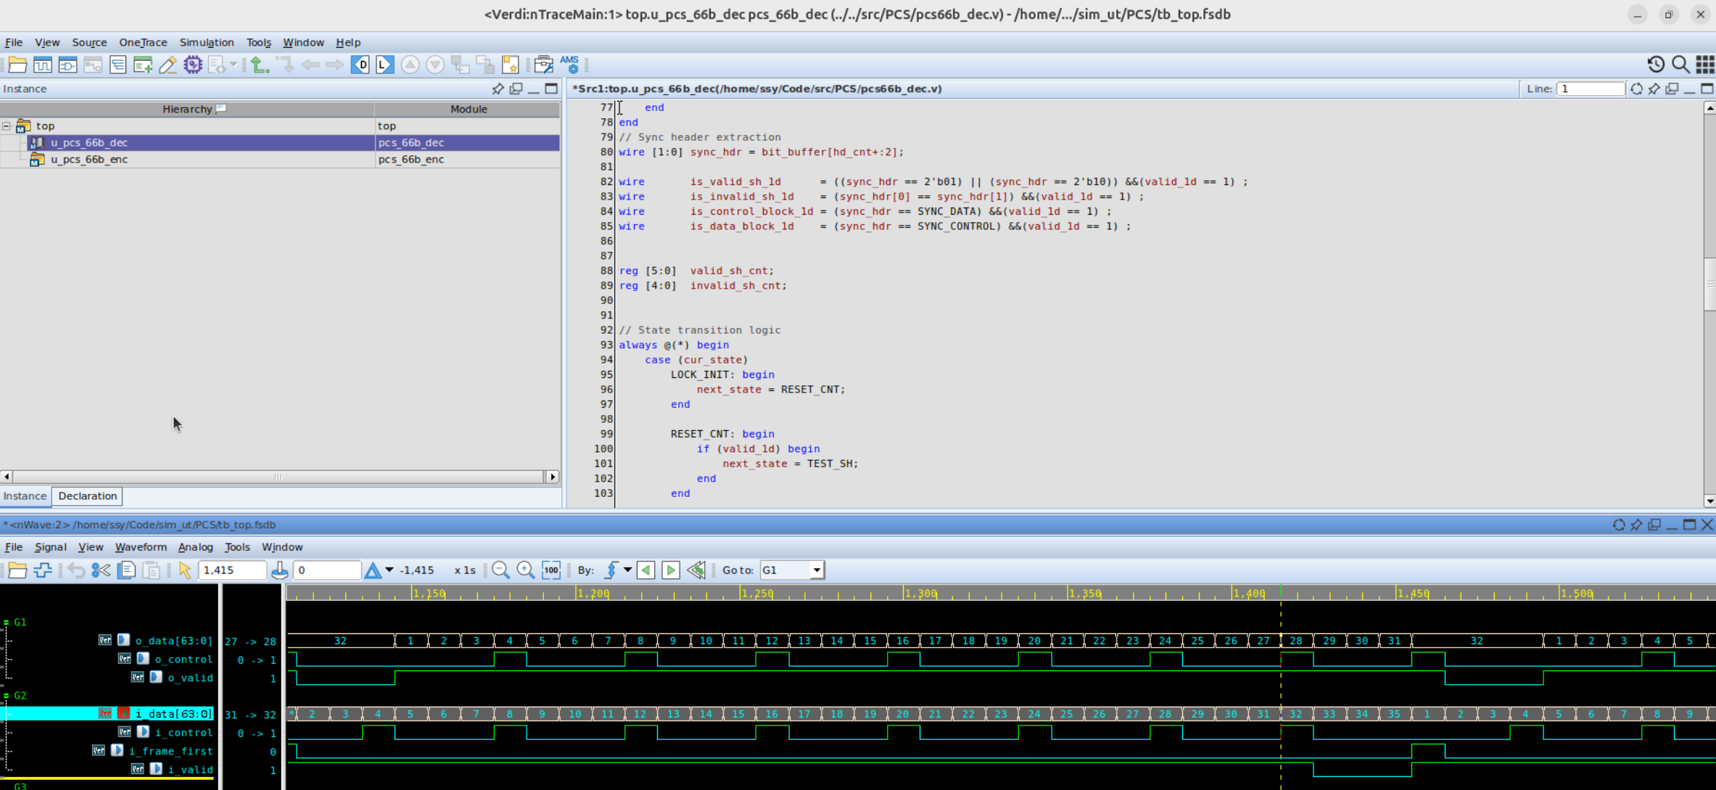This screenshot has width=1716, height=790.
Task: Click Trace Load 'L' toolbar icon
Action: point(384,65)
